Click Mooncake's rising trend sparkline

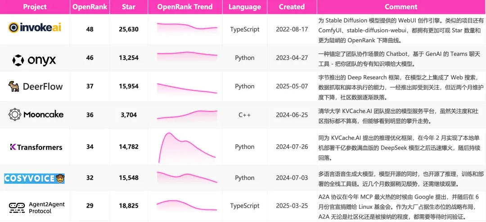(x=187, y=114)
